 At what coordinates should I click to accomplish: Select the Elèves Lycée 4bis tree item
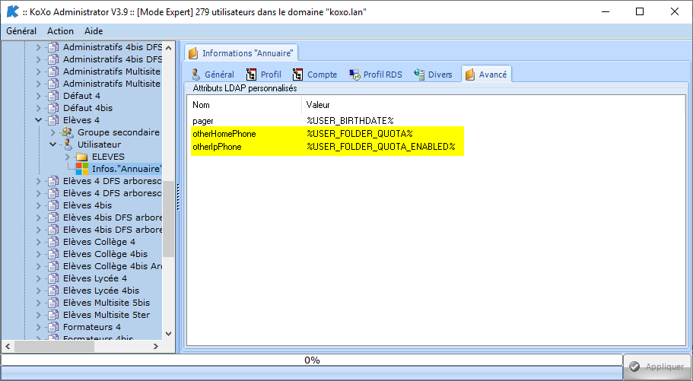click(x=101, y=291)
